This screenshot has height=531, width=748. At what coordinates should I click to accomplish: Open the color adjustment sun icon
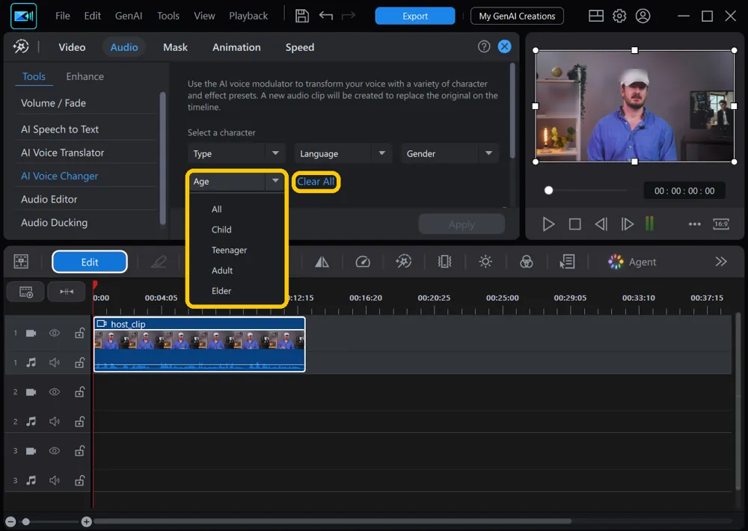pos(485,262)
